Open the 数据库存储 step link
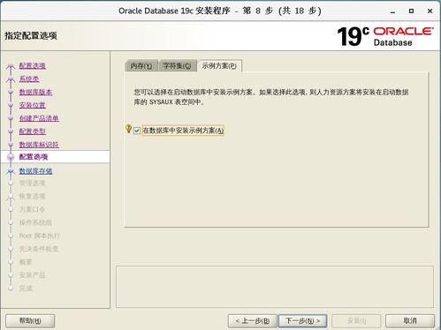Image resolution: width=441 pixels, height=330 pixels. click(x=35, y=171)
